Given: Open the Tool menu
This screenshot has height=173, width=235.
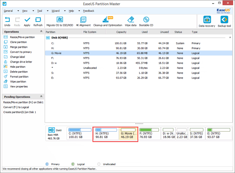Looking at the screenshot, I should (x=40, y=11).
